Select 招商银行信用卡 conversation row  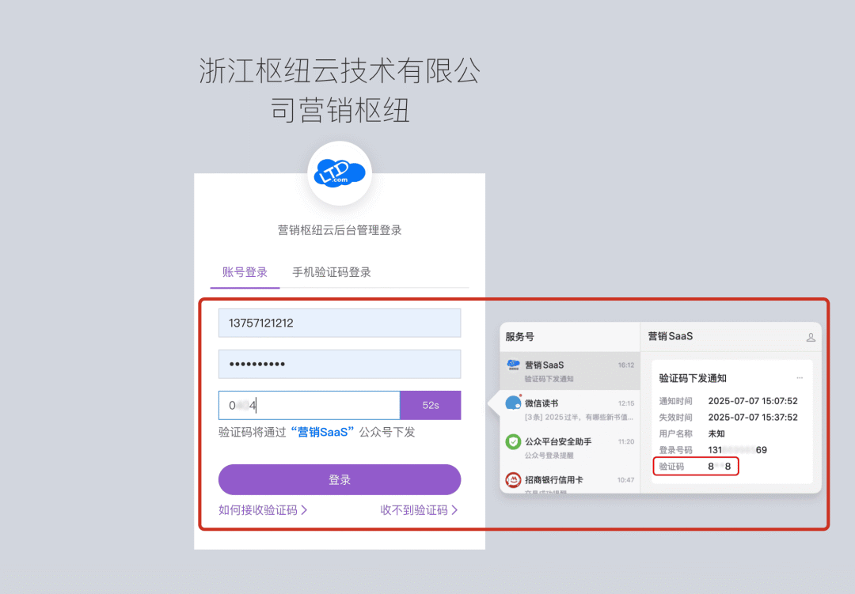coord(570,481)
